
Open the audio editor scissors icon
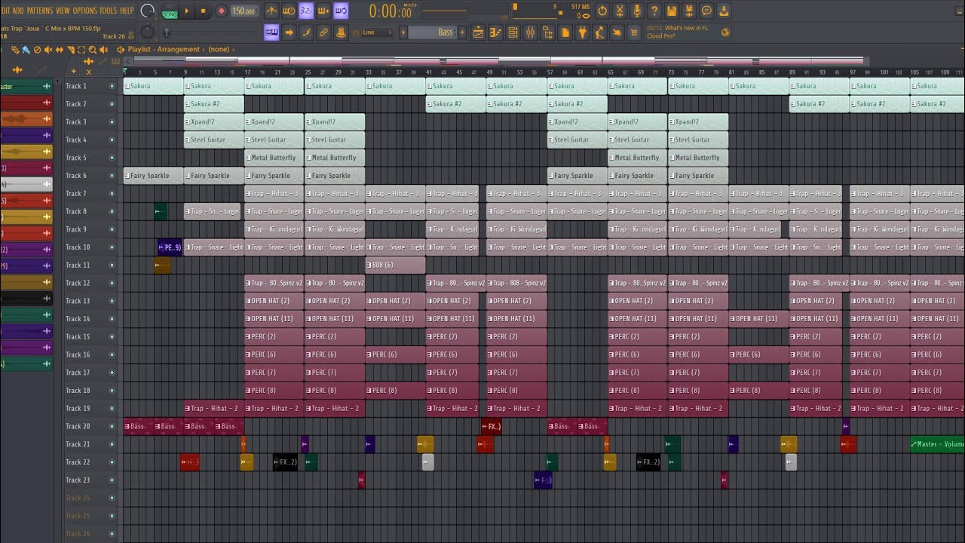[620, 11]
